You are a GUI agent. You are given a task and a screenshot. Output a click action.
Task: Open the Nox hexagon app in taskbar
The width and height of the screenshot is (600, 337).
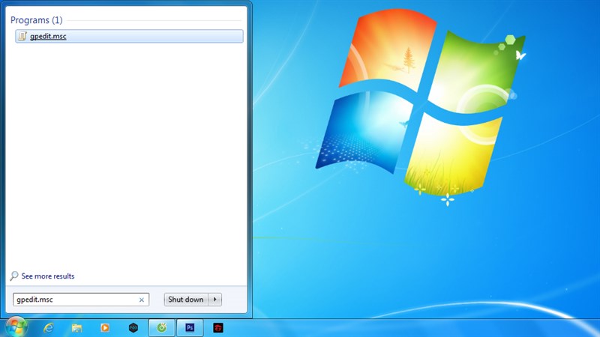(133, 328)
